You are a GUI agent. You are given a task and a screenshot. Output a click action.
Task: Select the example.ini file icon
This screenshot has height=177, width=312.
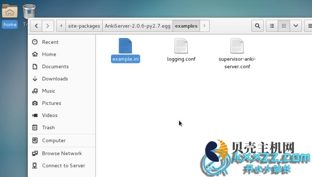click(125, 46)
